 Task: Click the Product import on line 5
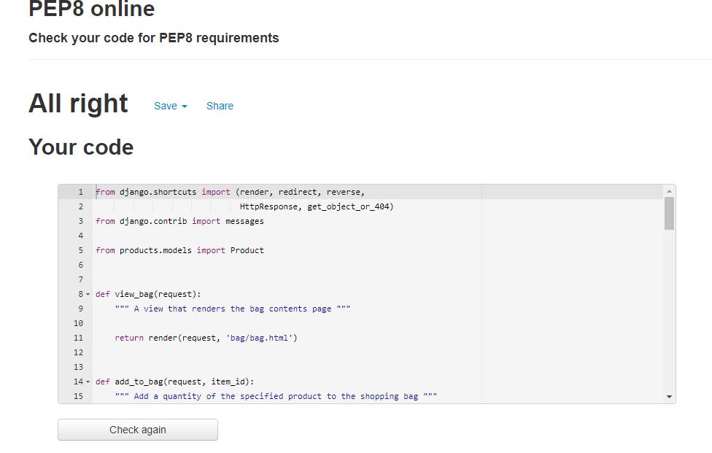coord(182,250)
